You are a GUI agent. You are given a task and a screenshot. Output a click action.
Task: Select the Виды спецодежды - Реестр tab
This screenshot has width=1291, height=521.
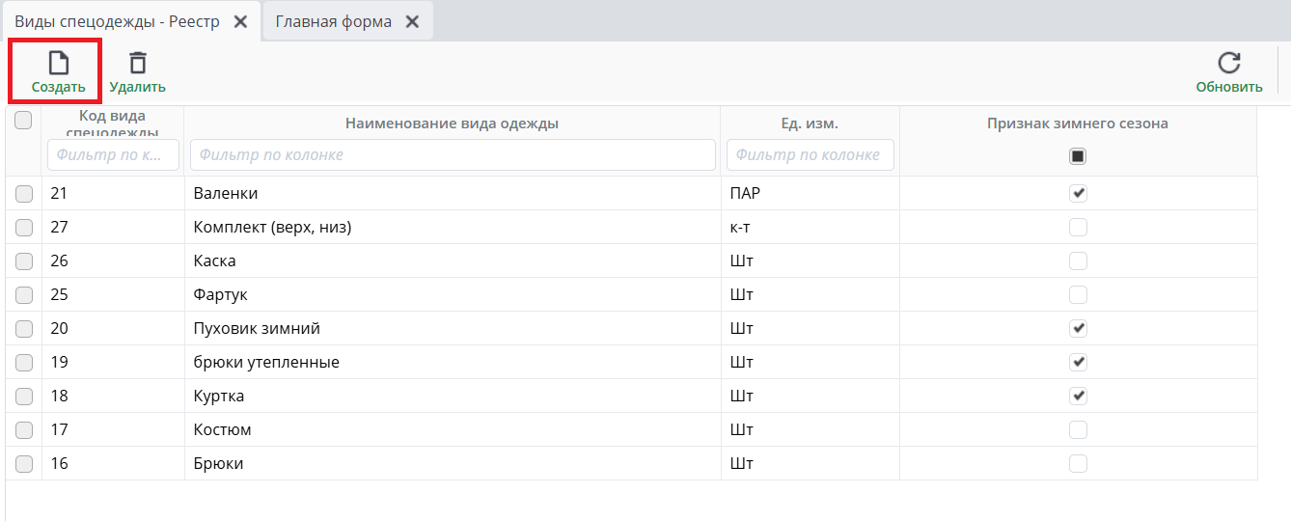point(117,21)
